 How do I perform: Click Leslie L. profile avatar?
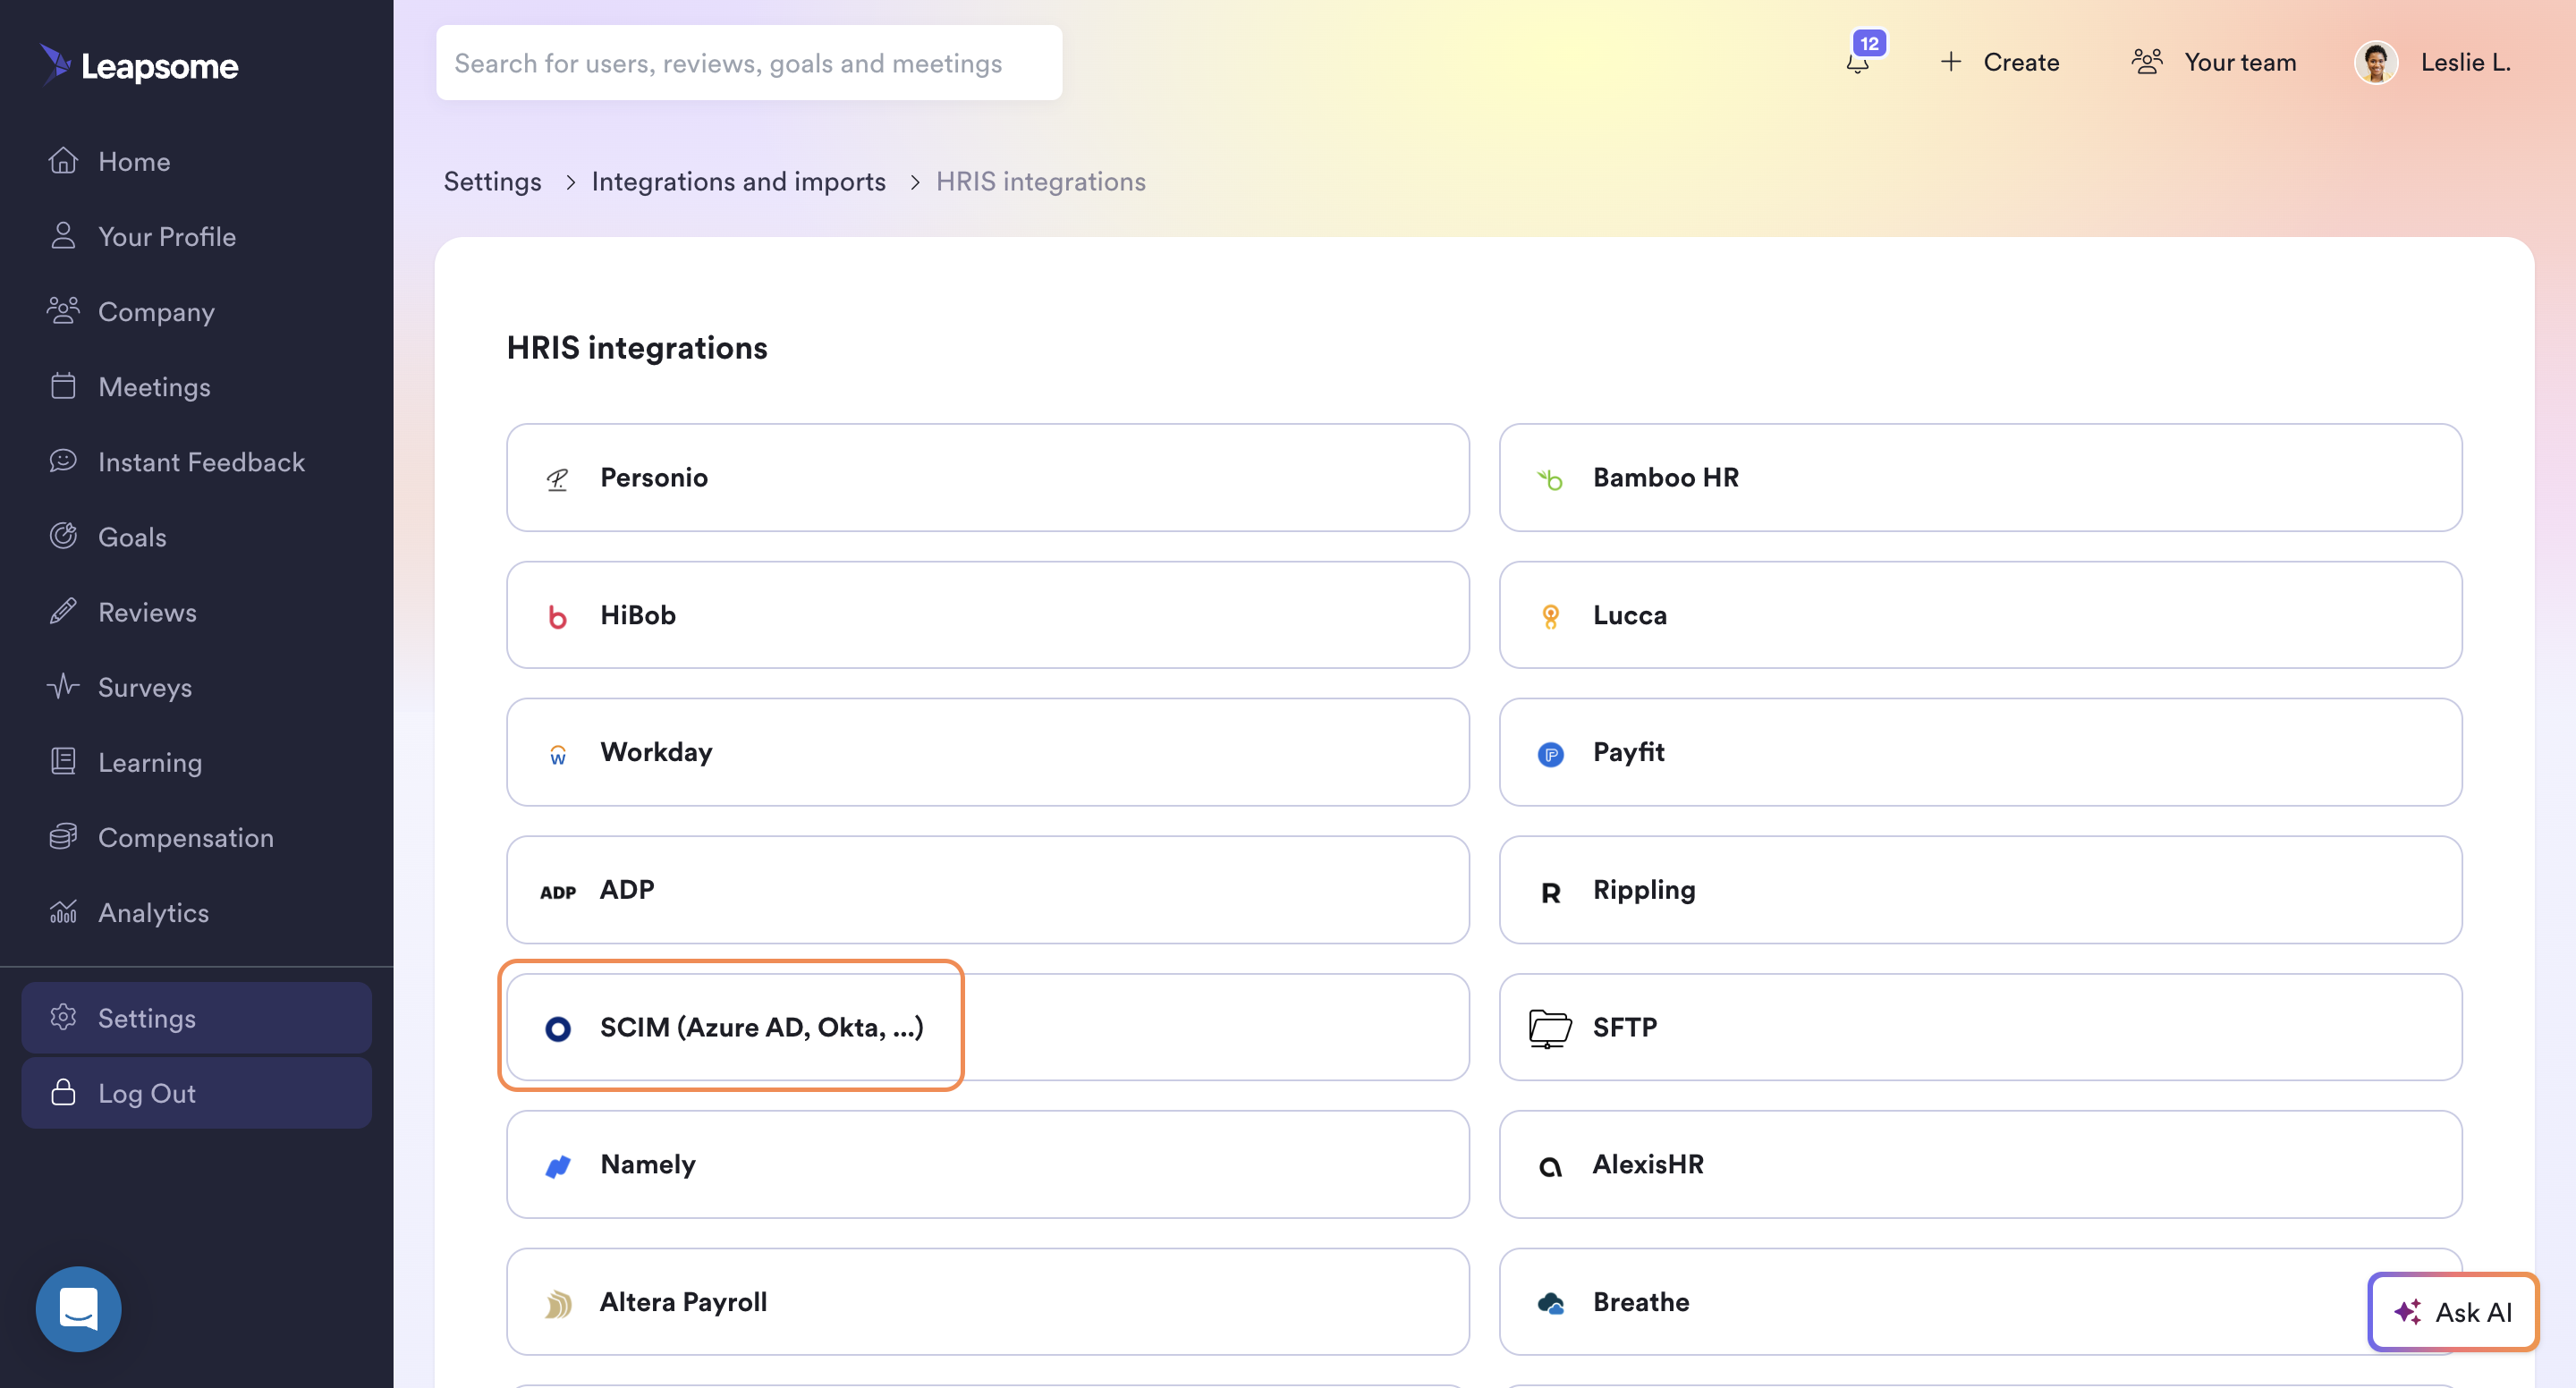point(2376,62)
